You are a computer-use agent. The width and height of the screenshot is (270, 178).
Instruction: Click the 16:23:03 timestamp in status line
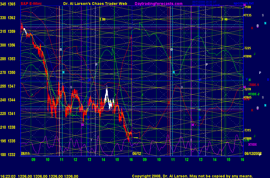click(8, 176)
